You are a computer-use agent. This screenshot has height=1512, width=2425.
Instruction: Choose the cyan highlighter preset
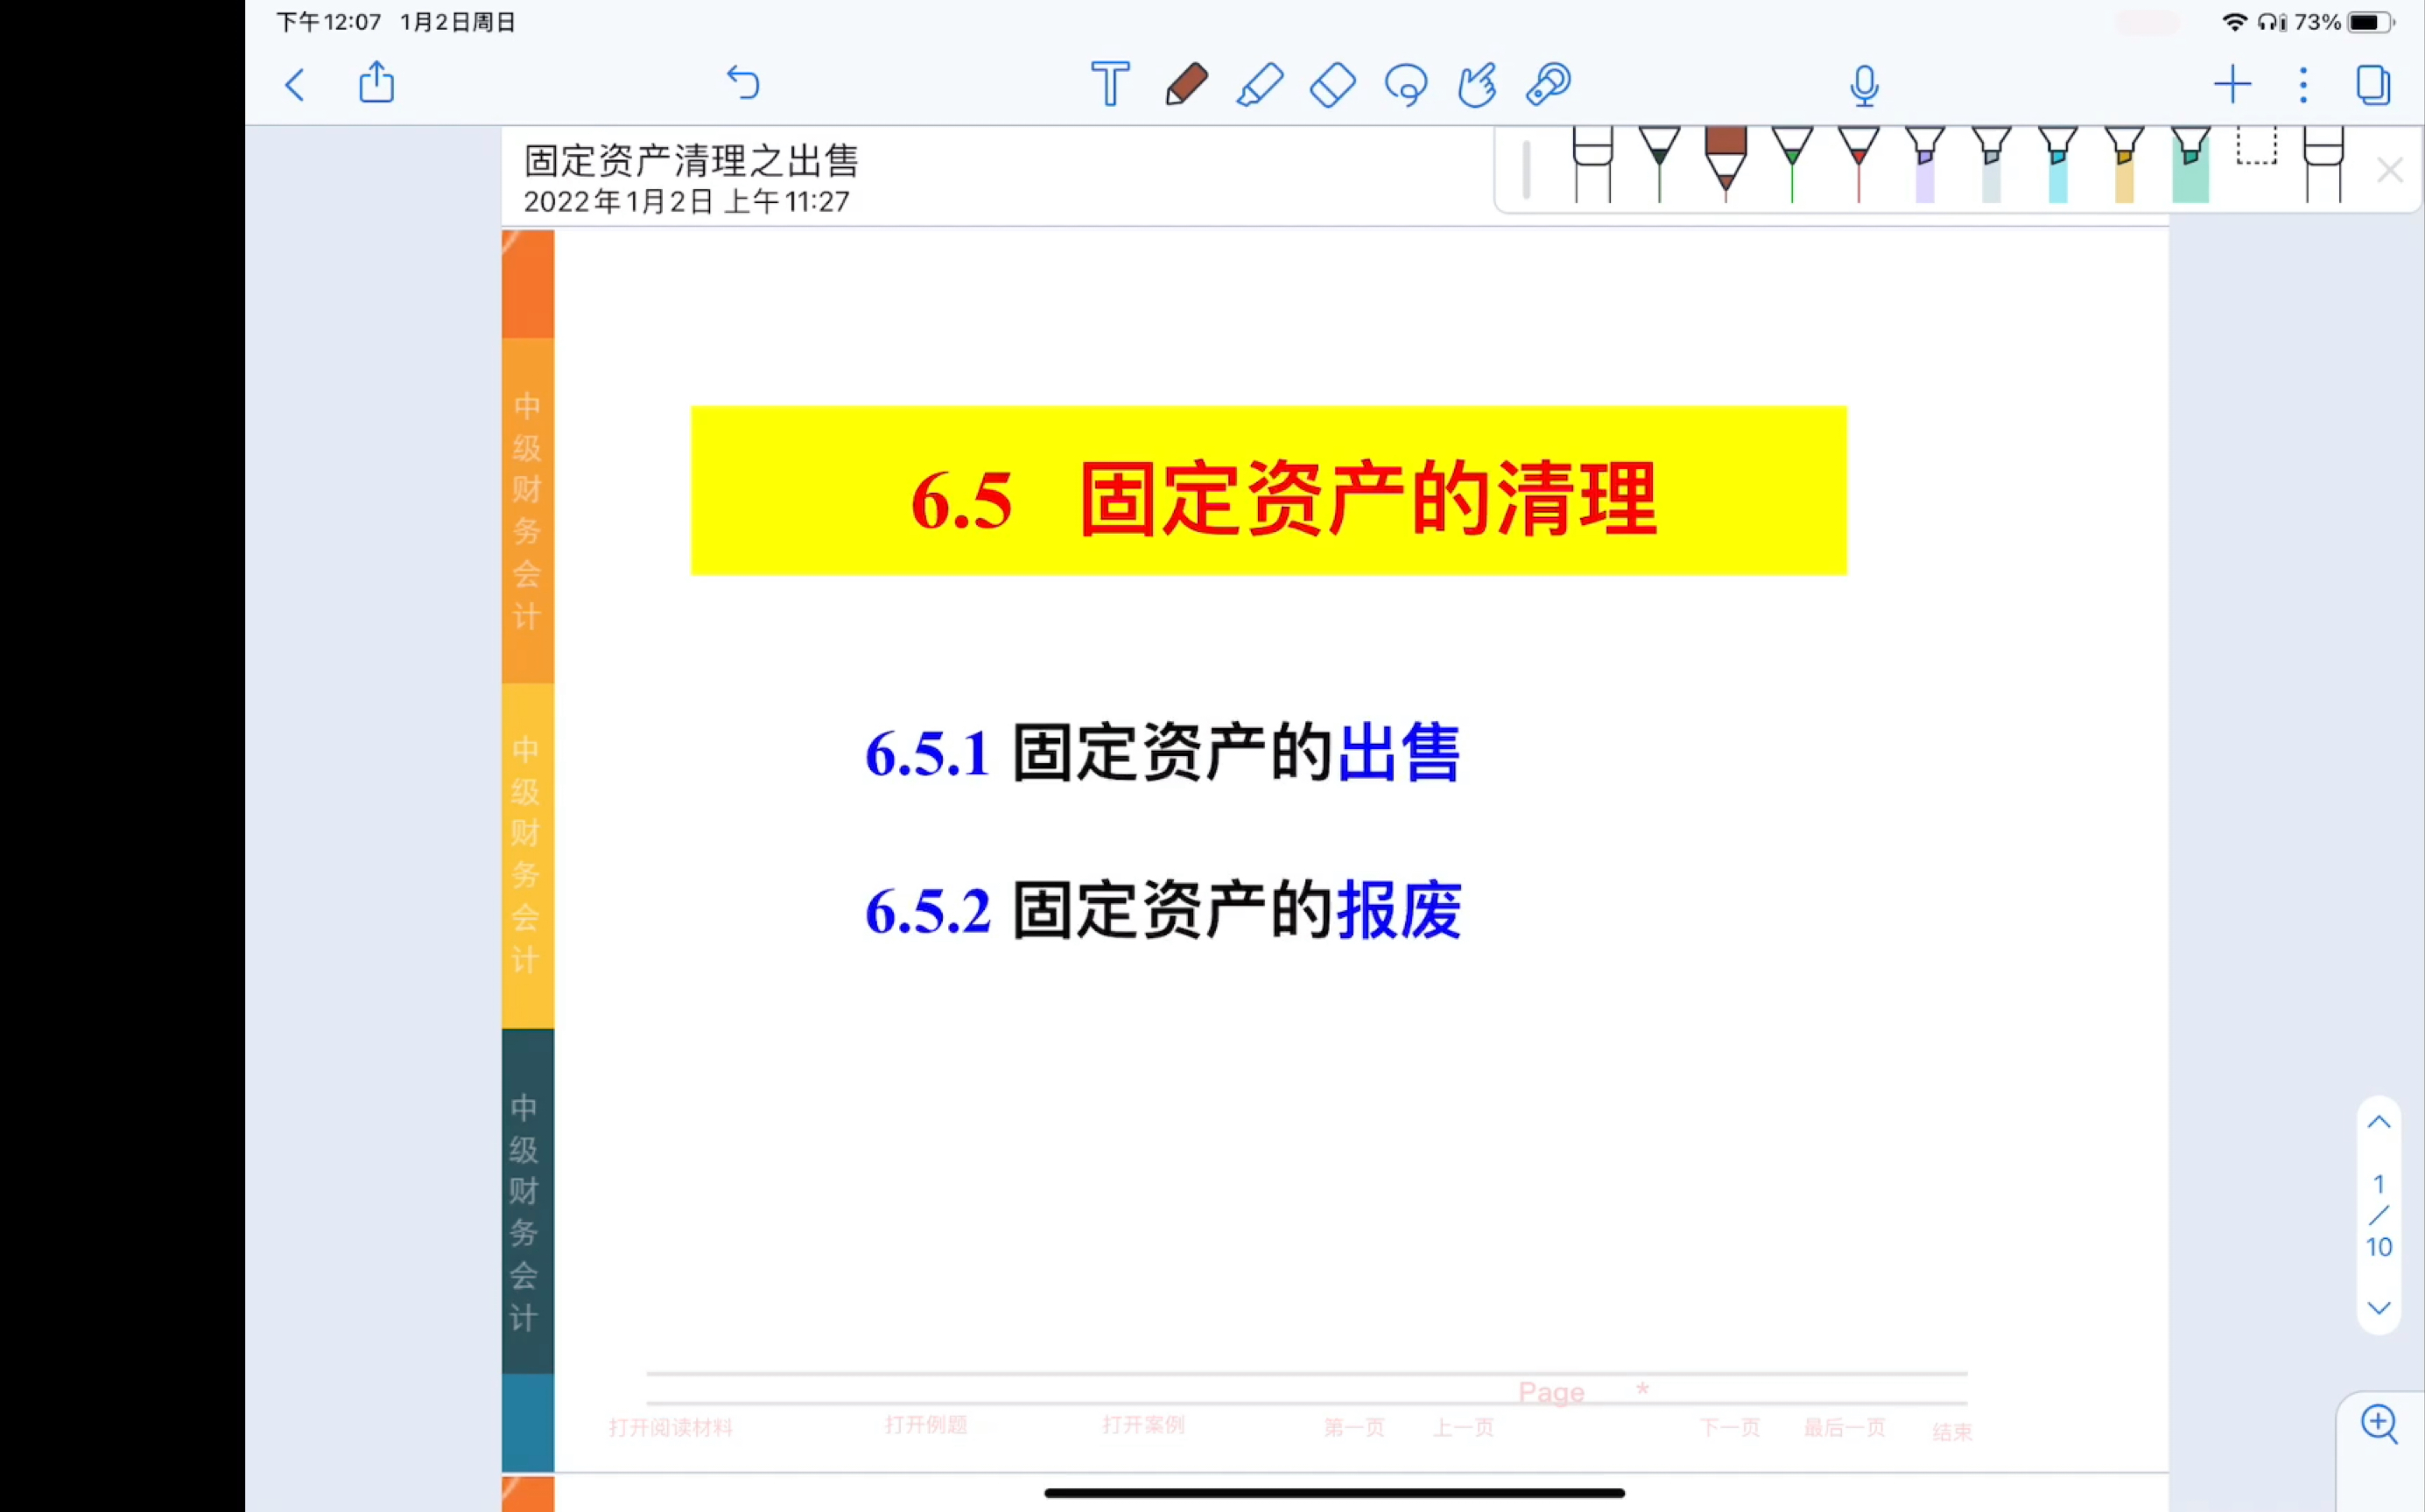[2056, 165]
